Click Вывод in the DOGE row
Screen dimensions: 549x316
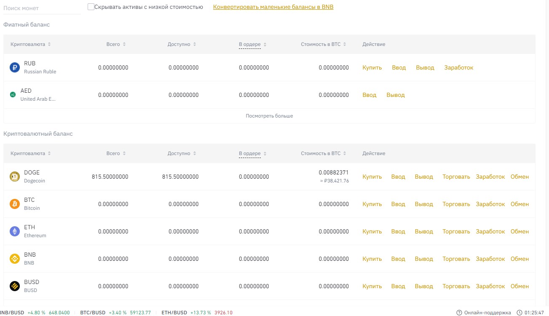click(424, 177)
